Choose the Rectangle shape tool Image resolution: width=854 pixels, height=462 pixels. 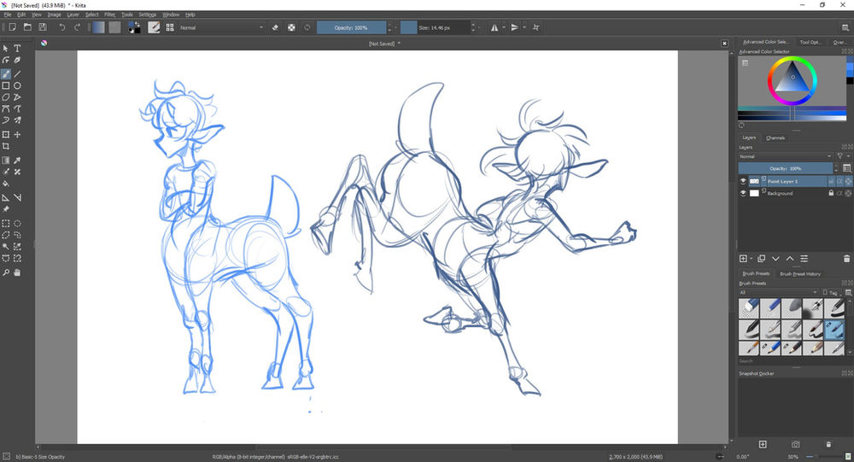(x=6, y=85)
